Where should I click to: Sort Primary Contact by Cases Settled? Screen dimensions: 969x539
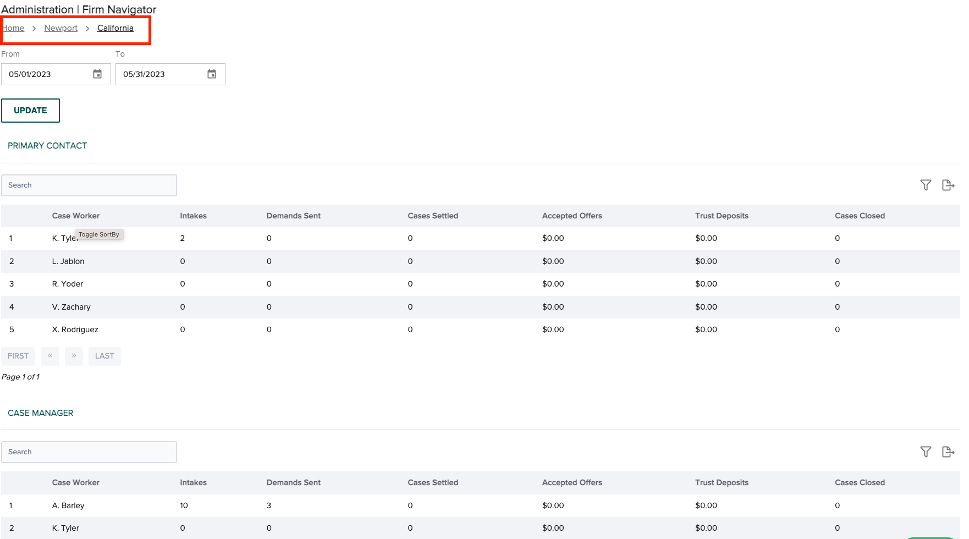point(433,216)
